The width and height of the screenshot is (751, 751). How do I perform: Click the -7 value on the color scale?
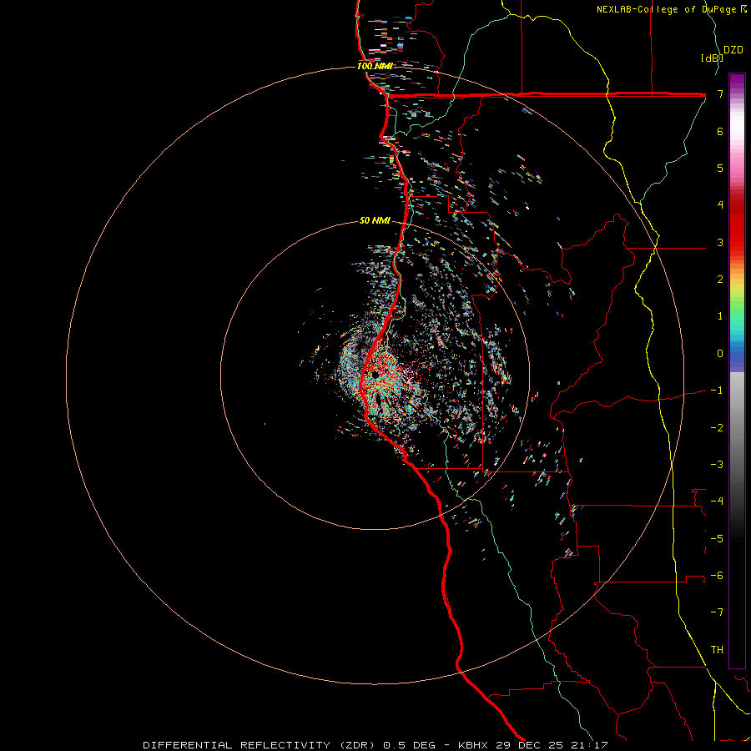click(x=717, y=612)
